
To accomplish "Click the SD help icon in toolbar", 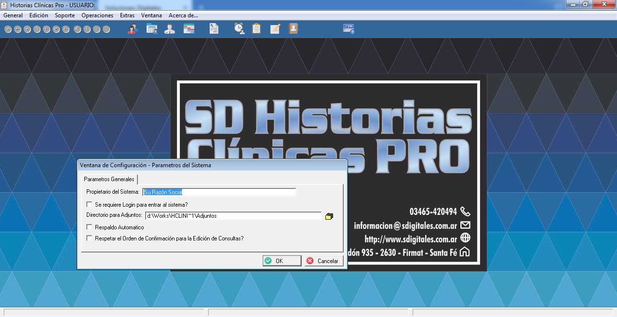I will click(x=349, y=29).
